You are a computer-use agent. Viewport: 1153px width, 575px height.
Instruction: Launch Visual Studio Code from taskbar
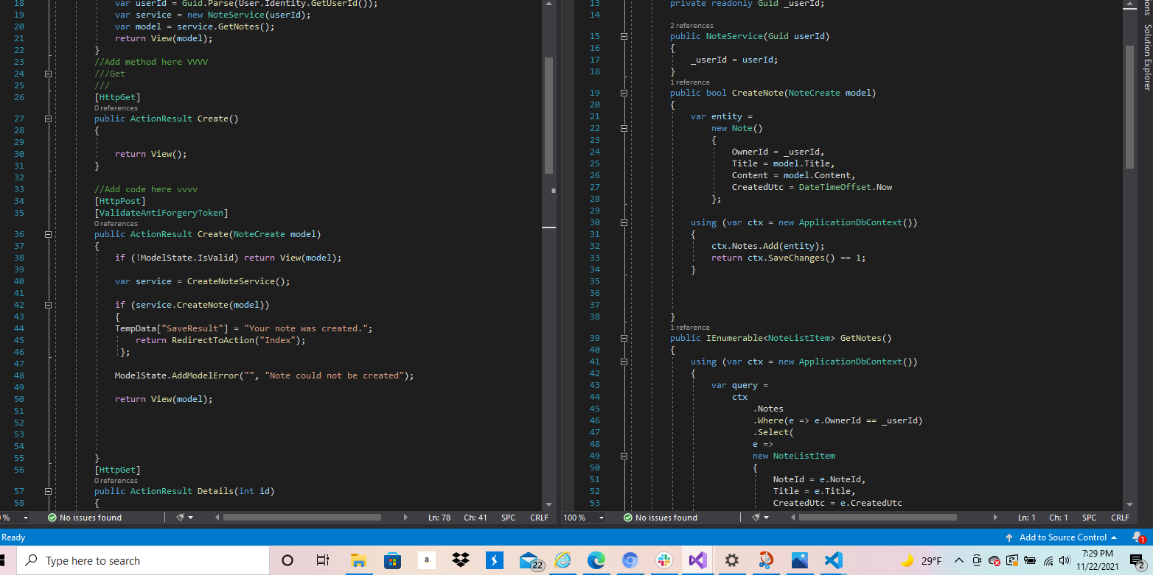point(833,560)
